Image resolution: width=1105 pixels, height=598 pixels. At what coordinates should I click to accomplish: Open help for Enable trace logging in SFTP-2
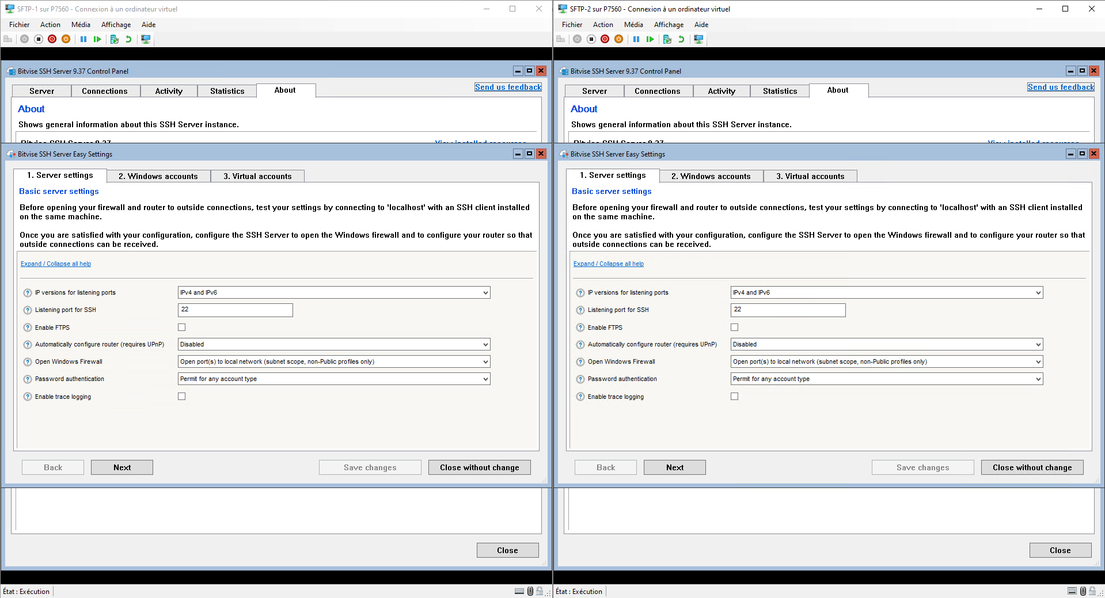pyautogui.click(x=580, y=397)
